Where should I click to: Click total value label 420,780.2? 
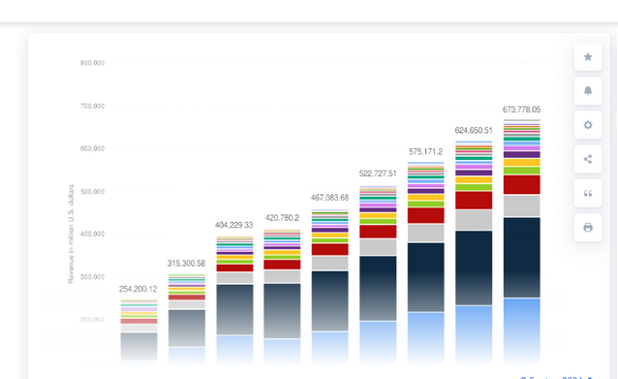pos(282,218)
